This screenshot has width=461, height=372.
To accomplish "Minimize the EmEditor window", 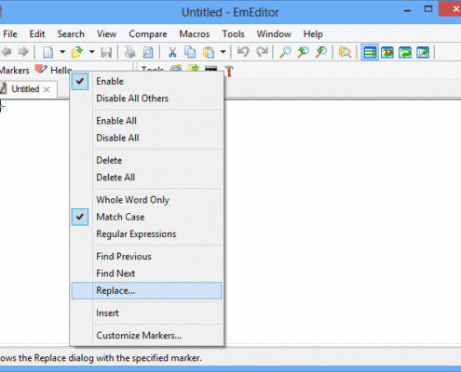I will pyautogui.click(x=408, y=10).
